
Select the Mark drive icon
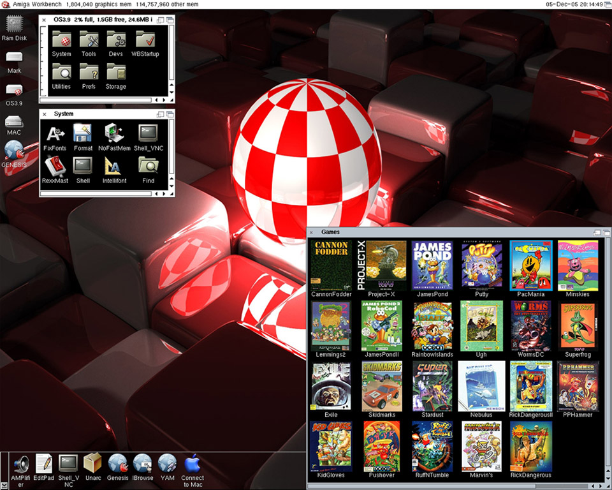[x=14, y=58]
